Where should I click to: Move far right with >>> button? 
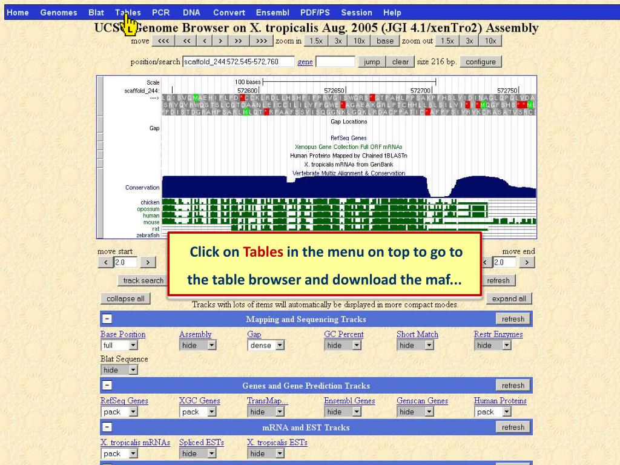pos(262,41)
